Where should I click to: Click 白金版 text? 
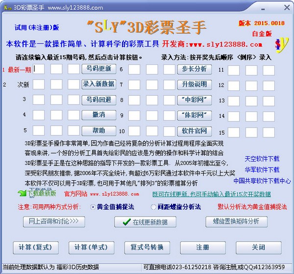tap(262, 34)
